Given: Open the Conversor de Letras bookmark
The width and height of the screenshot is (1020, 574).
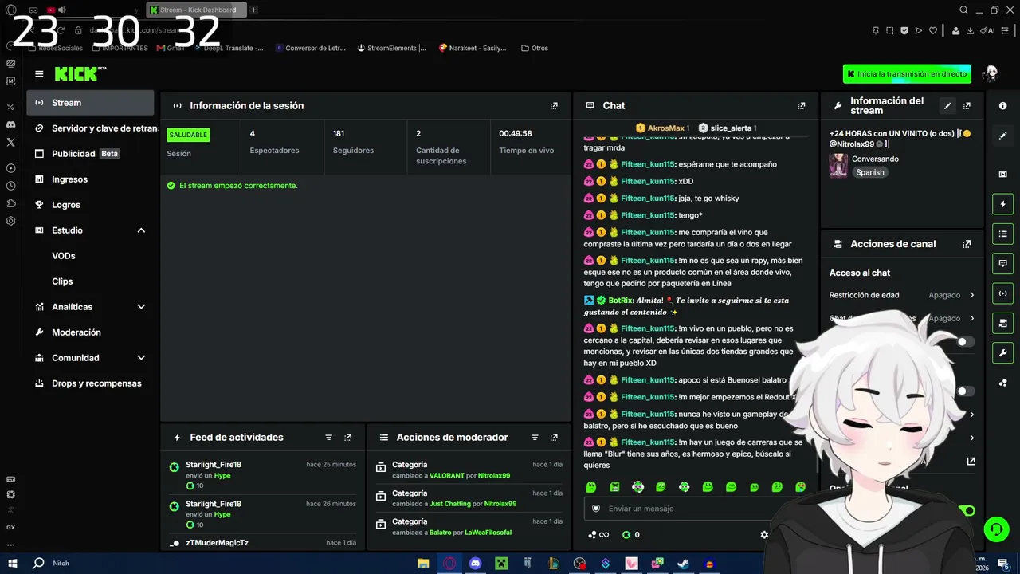Looking at the screenshot, I should (x=310, y=48).
